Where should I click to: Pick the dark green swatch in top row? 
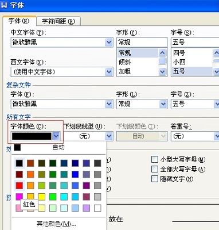53,163
